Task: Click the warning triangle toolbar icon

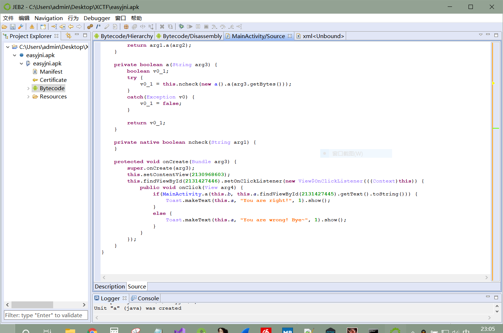Action: click(32, 26)
